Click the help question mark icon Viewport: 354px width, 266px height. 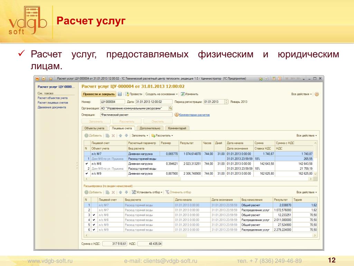click(317, 94)
